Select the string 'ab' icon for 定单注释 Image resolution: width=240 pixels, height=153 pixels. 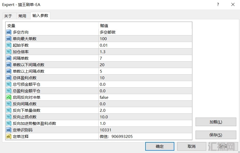tap(9, 136)
